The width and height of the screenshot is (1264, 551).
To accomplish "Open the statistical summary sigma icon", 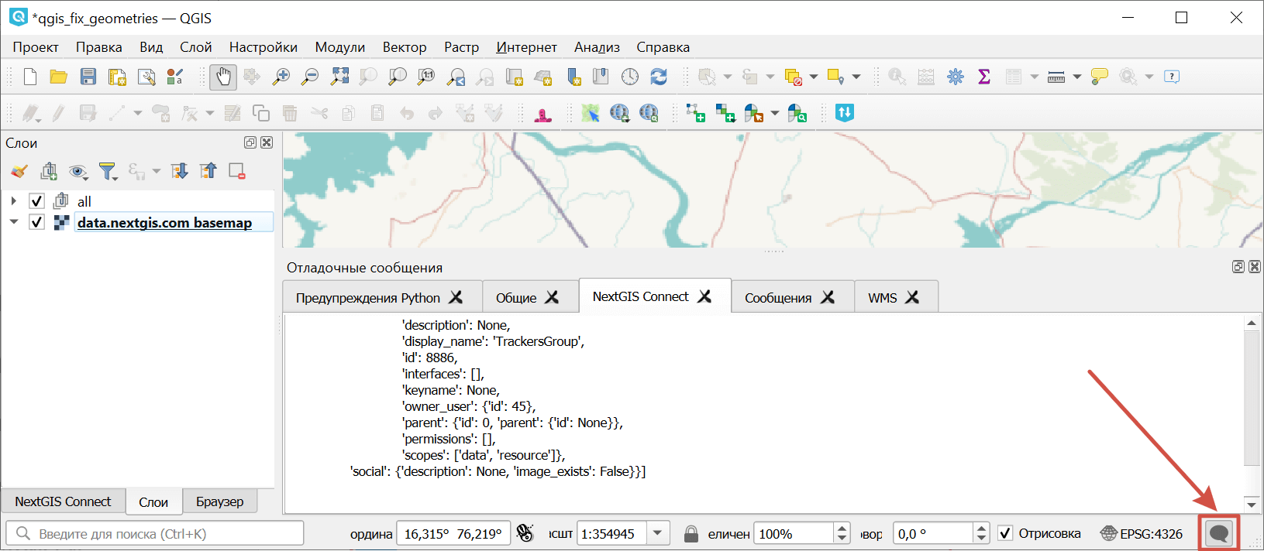I will pyautogui.click(x=984, y=77).
